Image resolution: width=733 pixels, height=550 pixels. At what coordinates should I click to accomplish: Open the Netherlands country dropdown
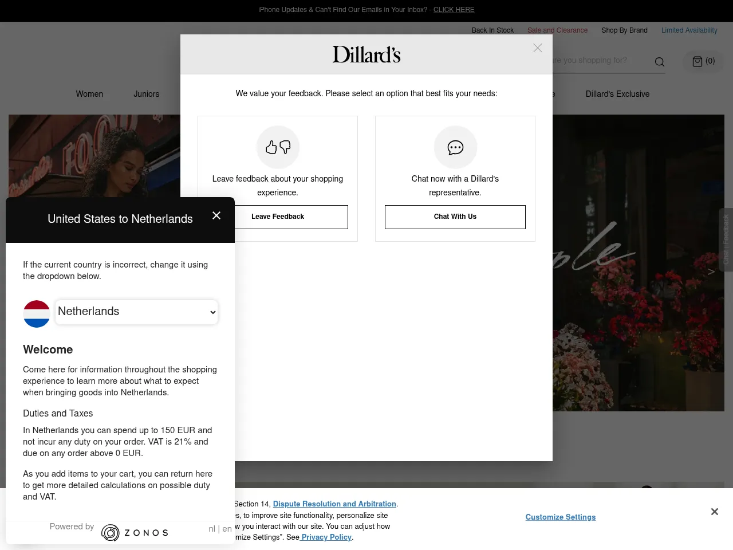tap(136, 312)
